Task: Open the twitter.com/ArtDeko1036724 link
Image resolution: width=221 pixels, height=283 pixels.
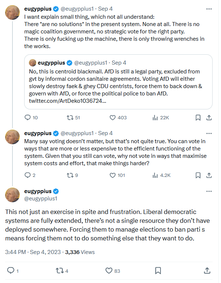Action: [67, 101]
